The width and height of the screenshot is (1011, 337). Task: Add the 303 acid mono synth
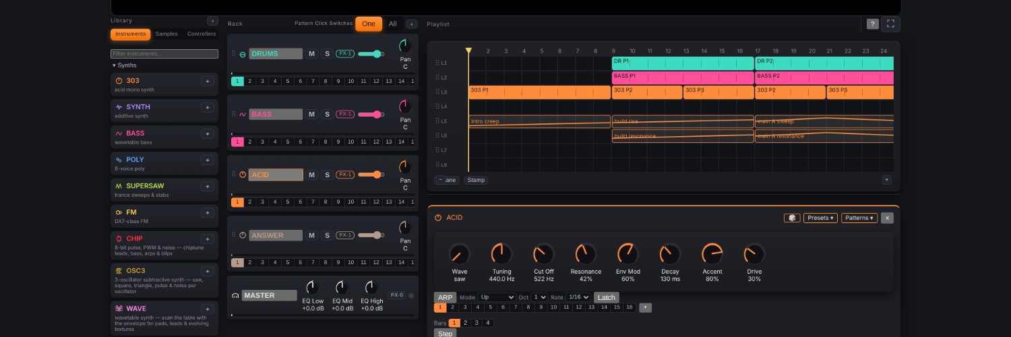[208, 81]
